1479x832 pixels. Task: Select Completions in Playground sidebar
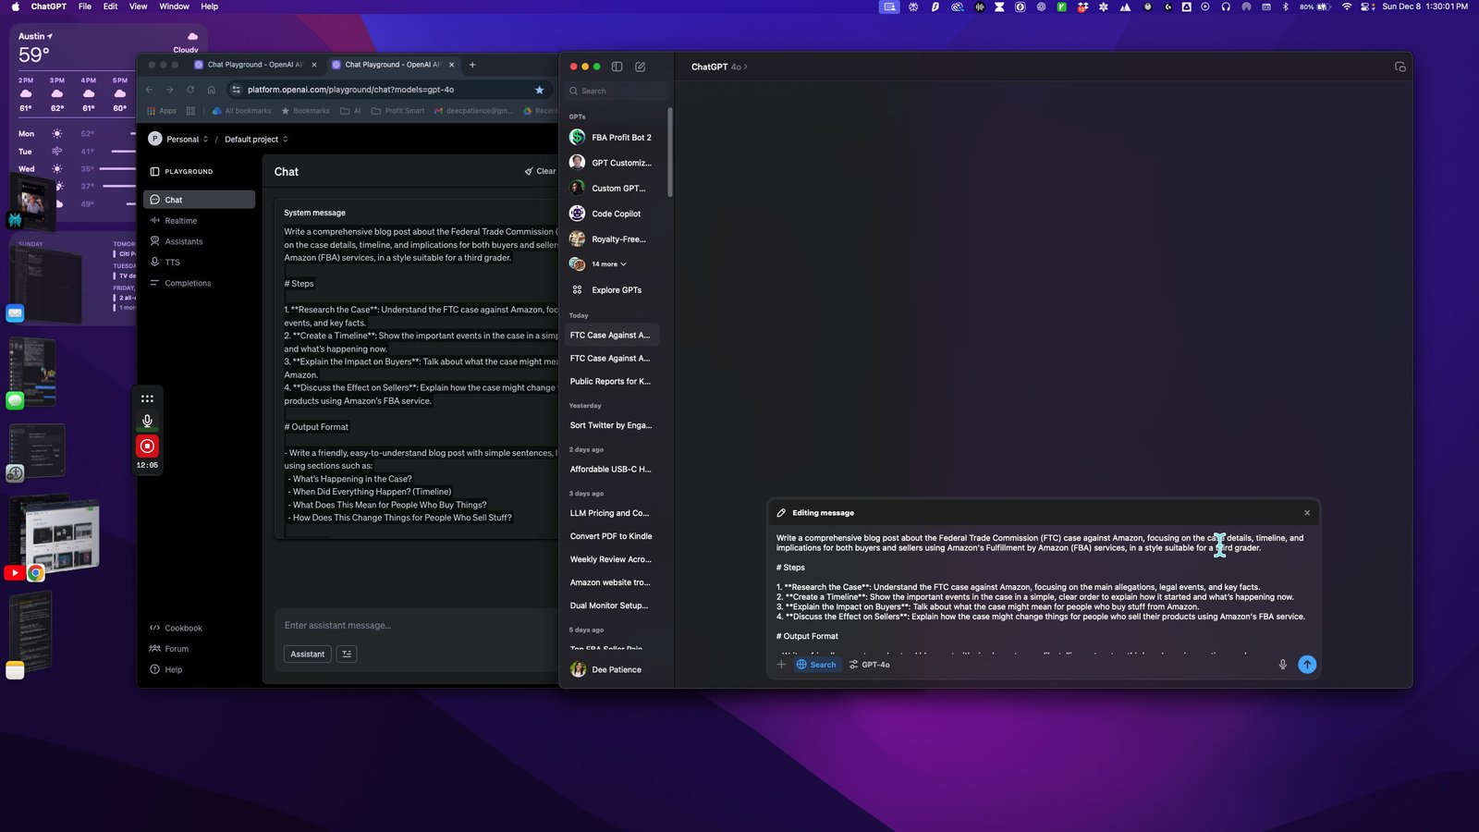tap(199, 283)
